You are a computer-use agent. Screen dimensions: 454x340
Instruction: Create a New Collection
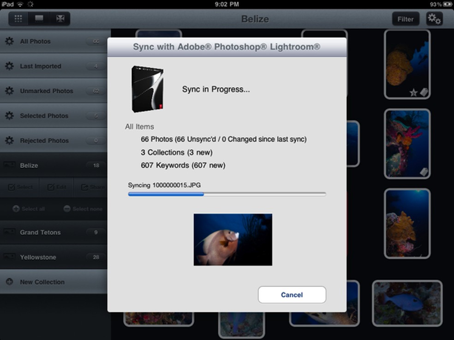pyautogui.click(x=54, y=282)
